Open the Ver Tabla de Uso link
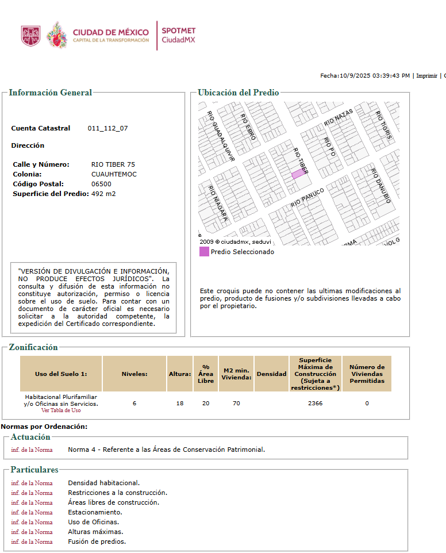This screenshot has height=553, width=446. point(61,410)
